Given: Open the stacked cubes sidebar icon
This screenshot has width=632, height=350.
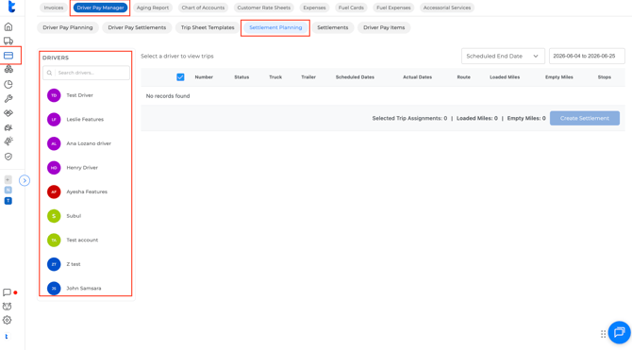Looking at the screenshot, I should 8,70.
